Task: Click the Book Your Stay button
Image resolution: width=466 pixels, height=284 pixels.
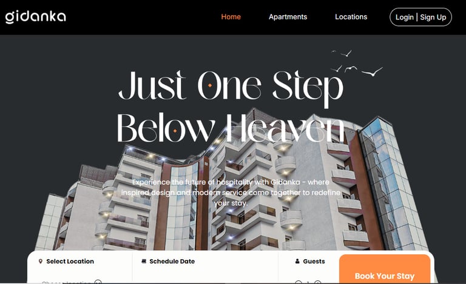Action: pyautogui.click(x=385, y=269)
